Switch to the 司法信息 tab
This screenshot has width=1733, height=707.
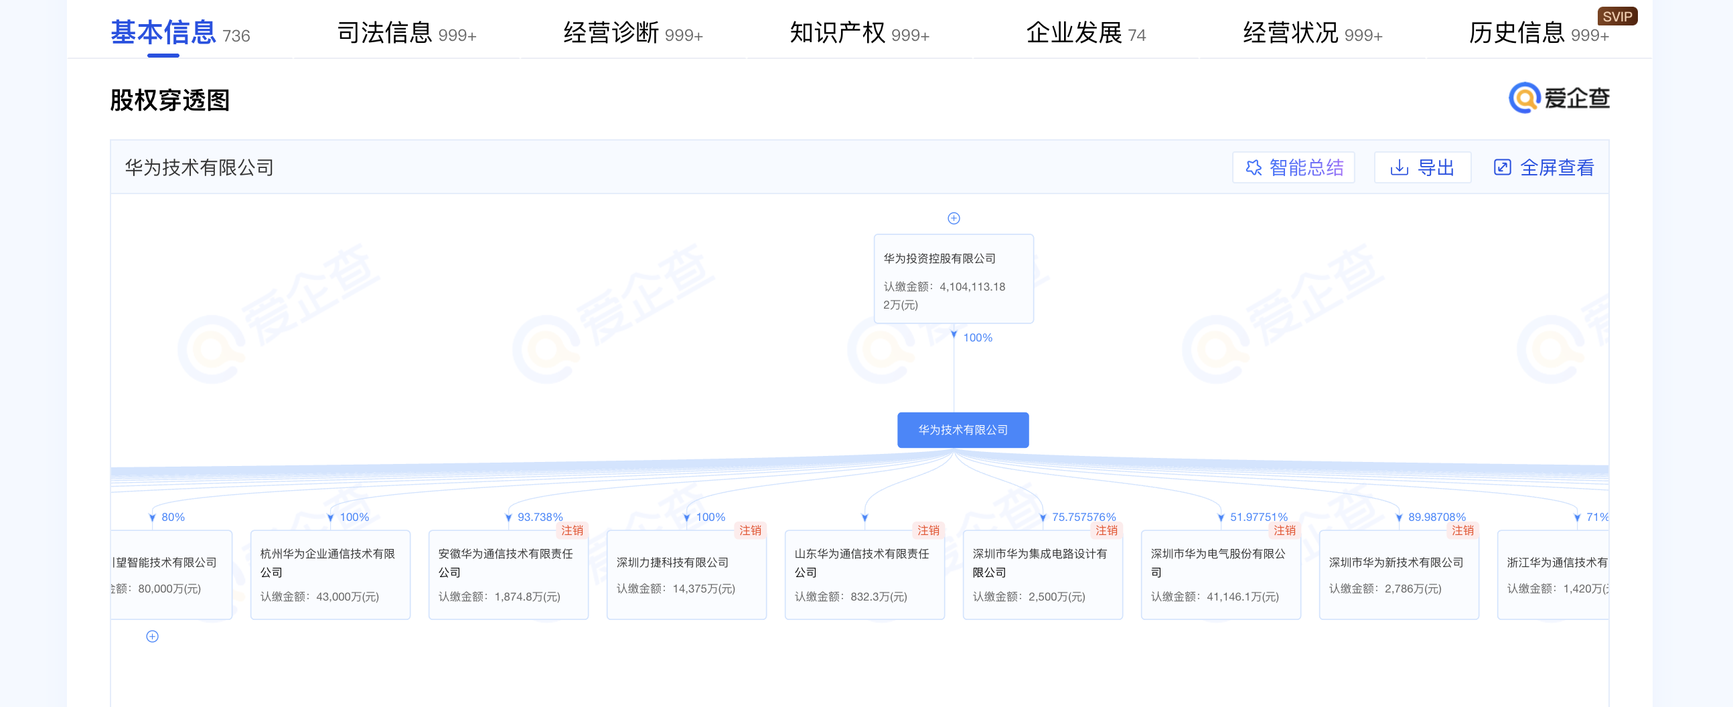click(406, 33)
